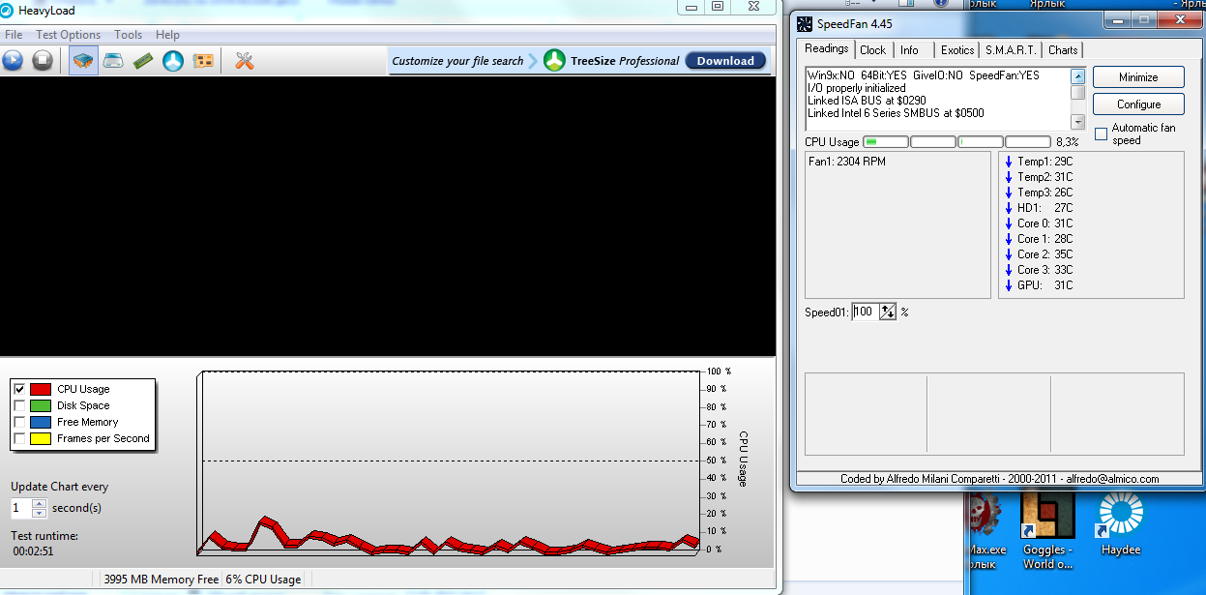Open the File menu in HeavyLoad
Viewport: 1206px width, 595px height.
click(14, 35)
